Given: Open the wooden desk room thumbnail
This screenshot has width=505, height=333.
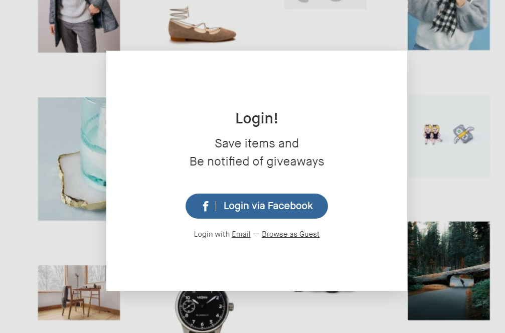Looking at the screenshot, I should 79,293.
